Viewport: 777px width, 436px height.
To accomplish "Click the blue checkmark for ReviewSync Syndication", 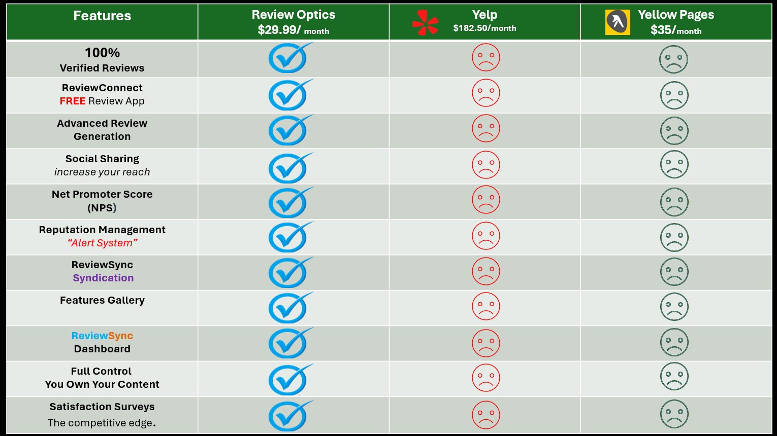I will click(289, 273).
